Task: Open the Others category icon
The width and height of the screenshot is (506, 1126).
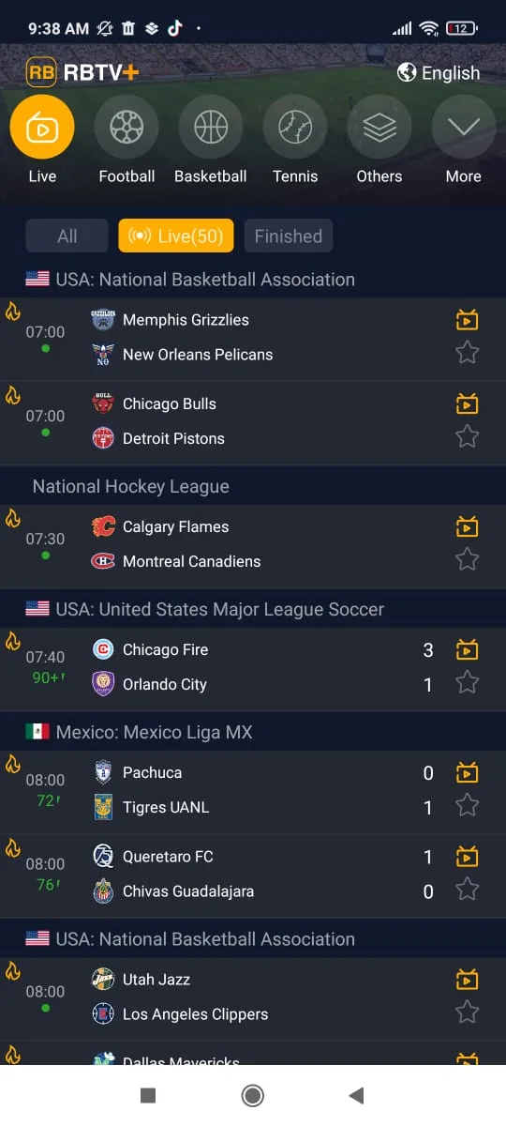Action: point(379,128)
